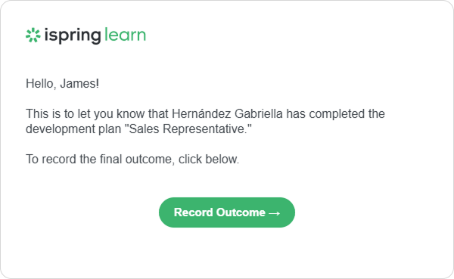Image resolution: width=454 pixels, height=279 pixels.
Task: Click the word "know" in the message body
Action: point(131,113)
